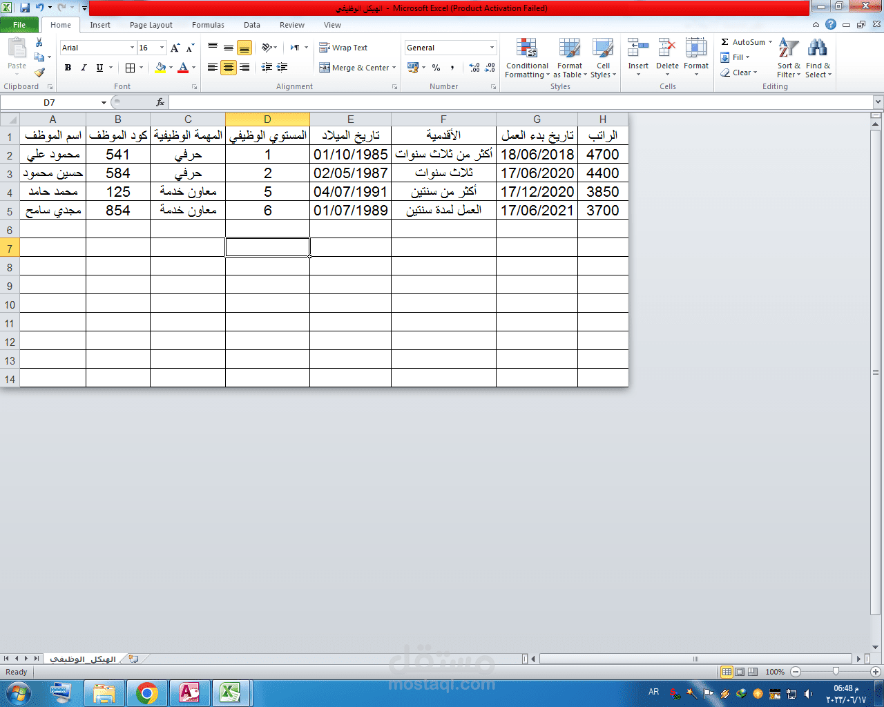The image size is (884, 707).
Task: Toggle Bold formatting
Action: [x=68, y=68]
